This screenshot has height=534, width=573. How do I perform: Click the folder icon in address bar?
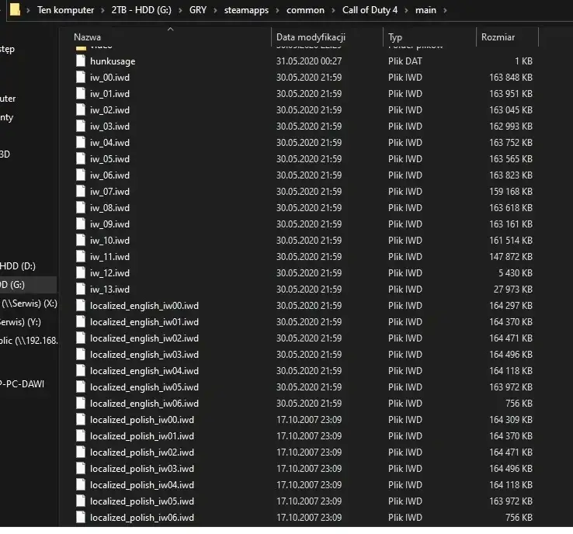click(x=15, y=9)
